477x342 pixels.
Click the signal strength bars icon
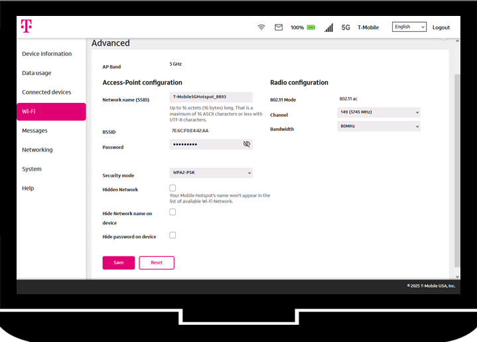click(x=328, y=28)
